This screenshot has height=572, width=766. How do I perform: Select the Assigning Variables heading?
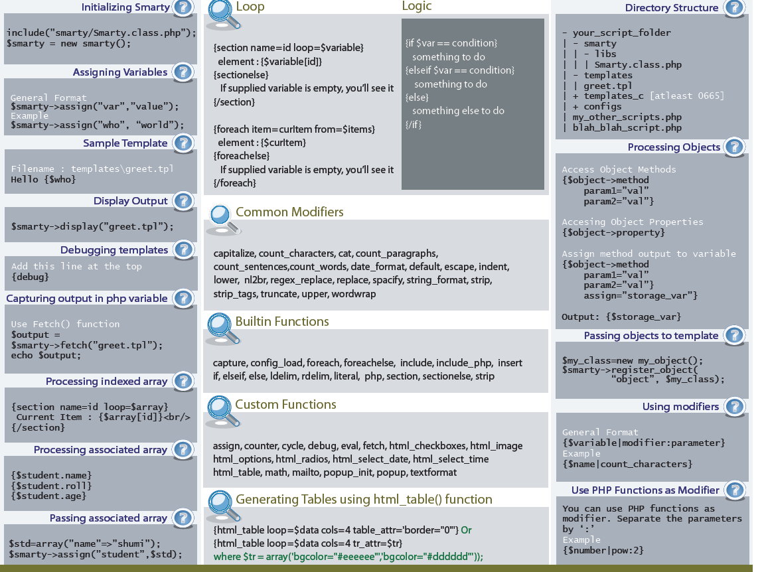pyautogui.click(x=120, y=72)
